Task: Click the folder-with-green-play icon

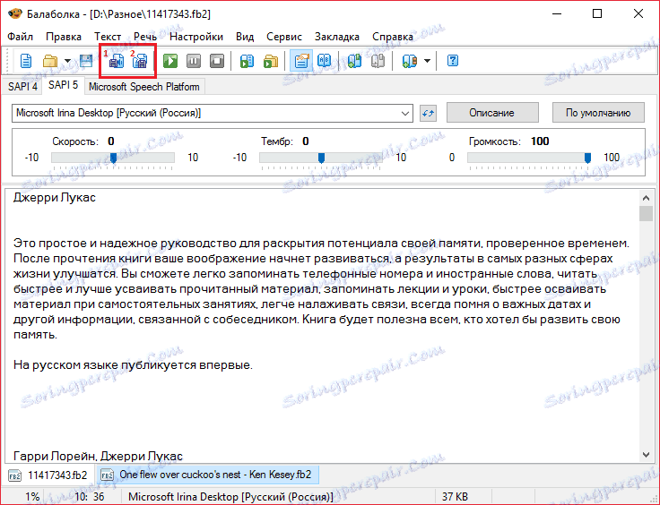Action: click(x=271, y=62)
